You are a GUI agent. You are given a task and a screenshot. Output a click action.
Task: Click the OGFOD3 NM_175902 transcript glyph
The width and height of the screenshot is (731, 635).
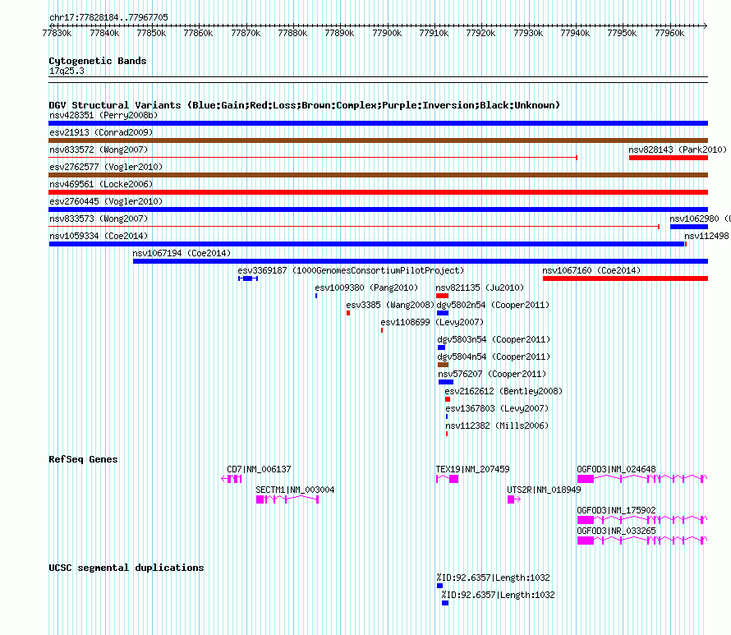coord(642,520)
